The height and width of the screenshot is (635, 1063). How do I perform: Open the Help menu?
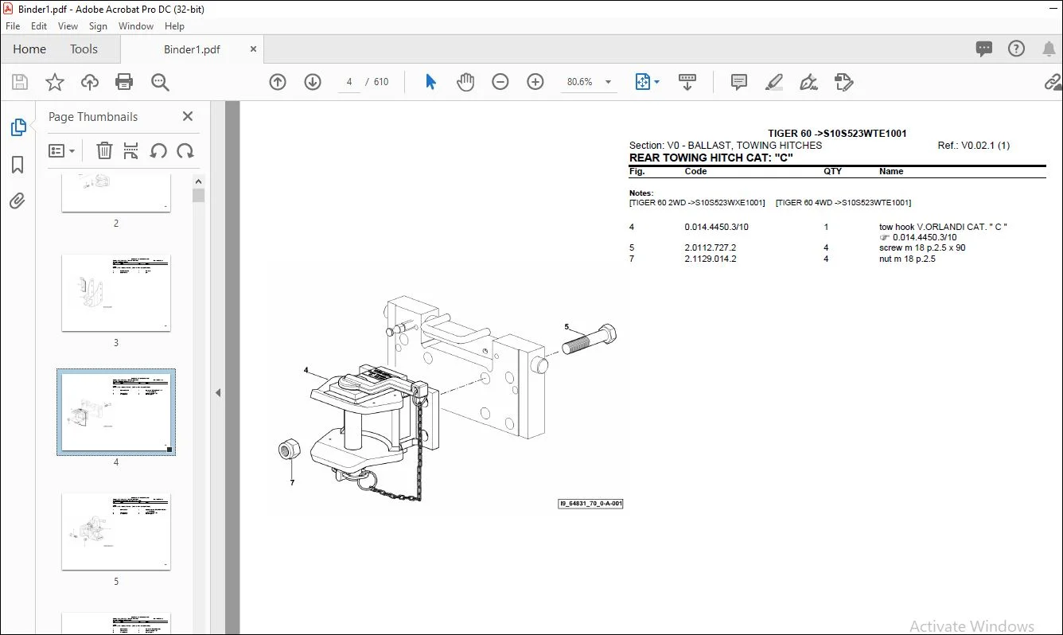coord(174,26)
